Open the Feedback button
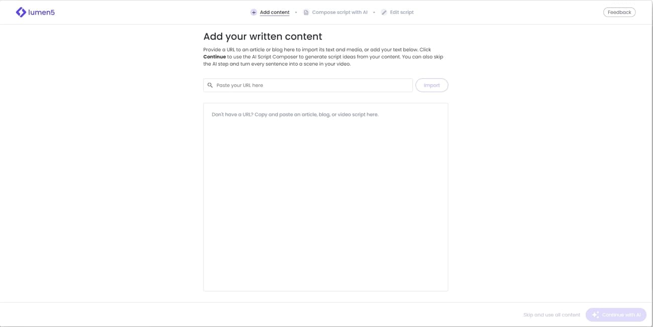 point(619,13)
